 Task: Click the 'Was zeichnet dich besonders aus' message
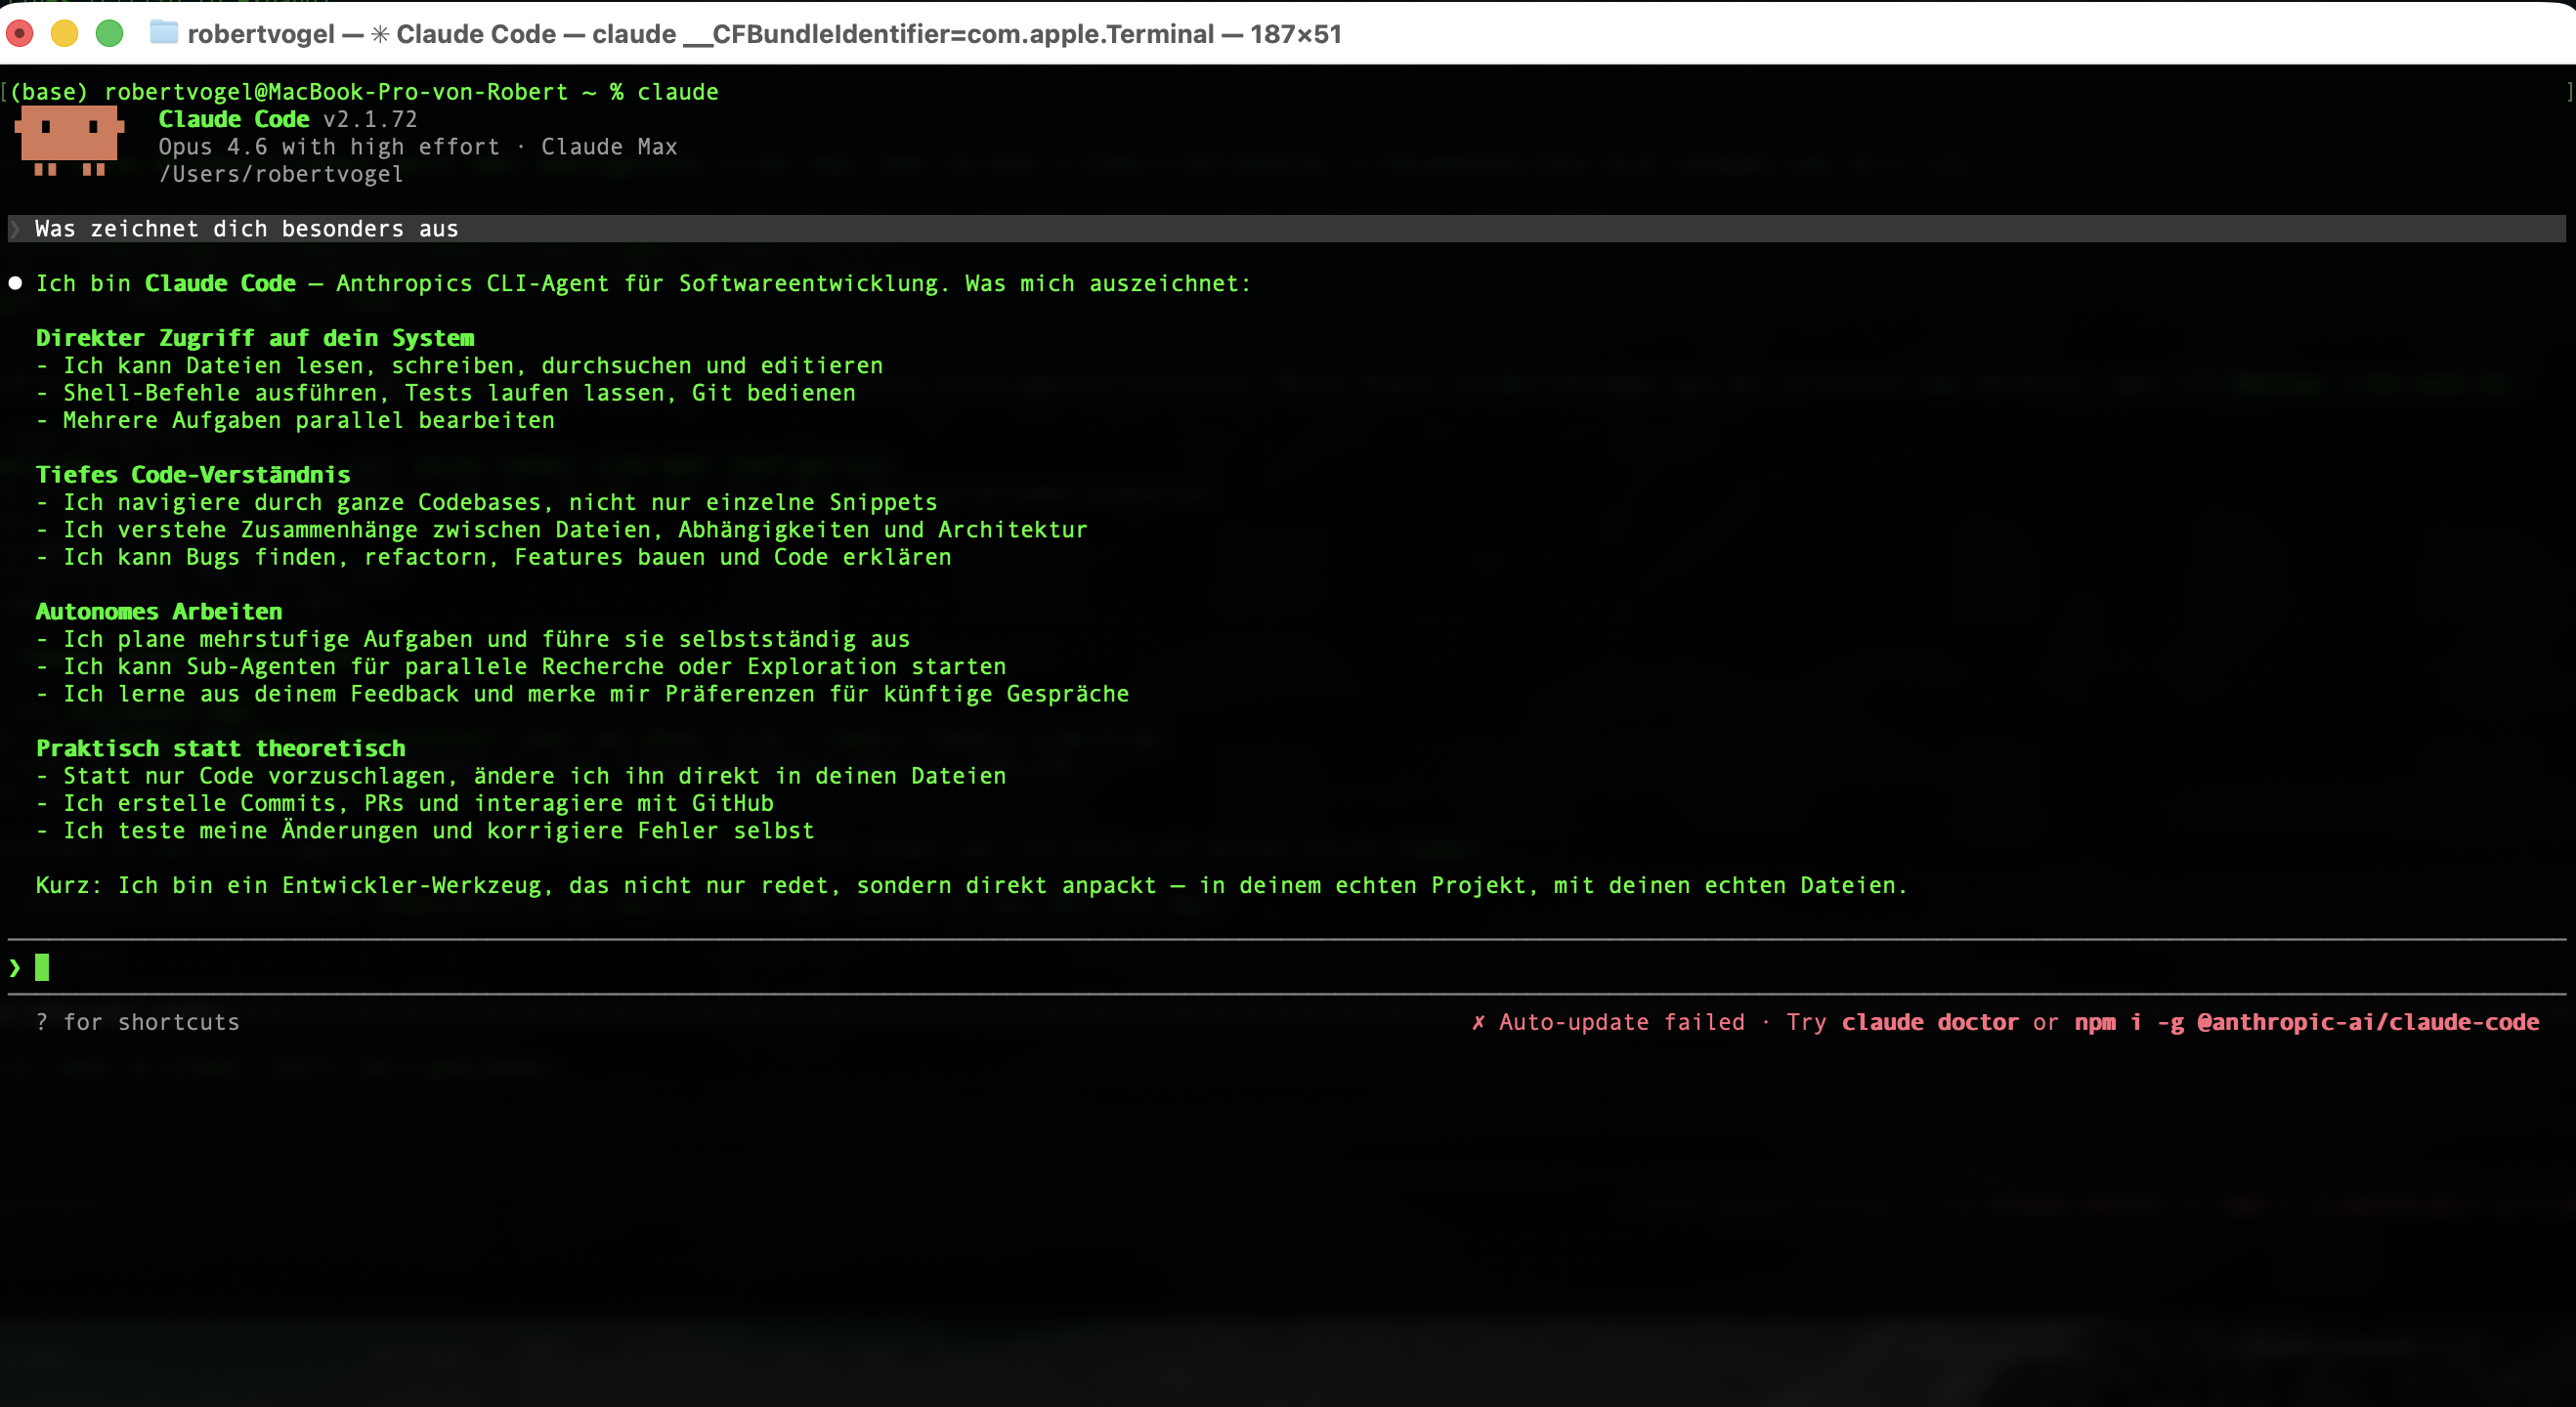(x=246, y=229)
